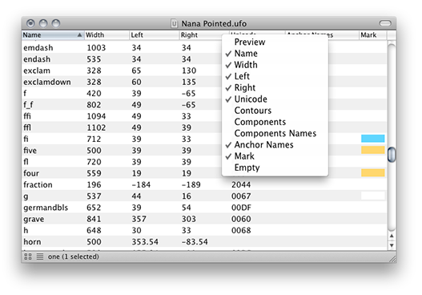Click left value -184
Viewport: 422px width, 295px height.
pyautogui.click(x=141, y=184)
